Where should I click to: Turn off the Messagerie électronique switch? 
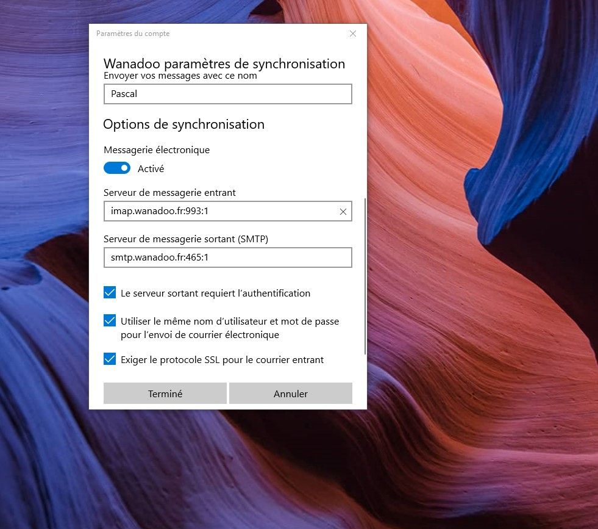(x=117, y=168)
